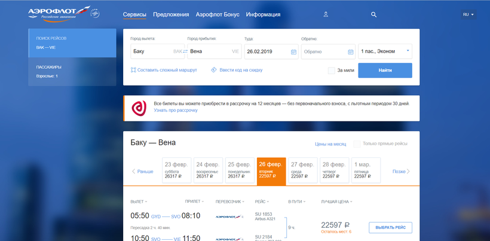Click 'Осталось мест: 6' text
Image resolution: width=490 pixels, height=241 pixels.
pyautogui.click(x=336, y=231)
